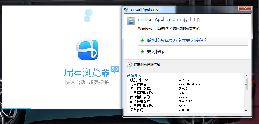Select 联机检查解决方案并关闭该程序 option

193,40
